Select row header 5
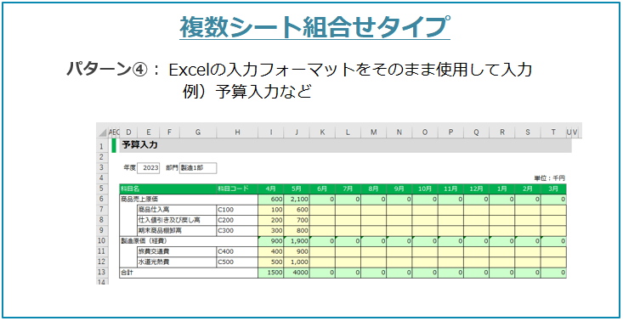The image size is (623, 321). (x=102, y=189)
